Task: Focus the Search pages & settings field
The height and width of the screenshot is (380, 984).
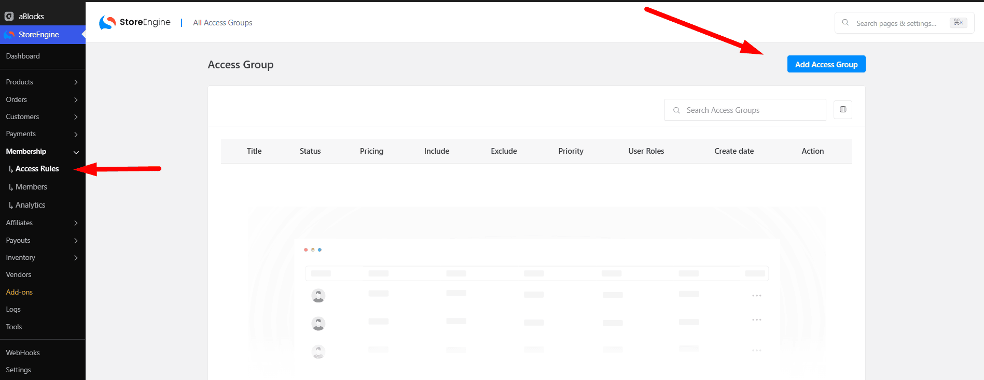Action: [904, 23]
